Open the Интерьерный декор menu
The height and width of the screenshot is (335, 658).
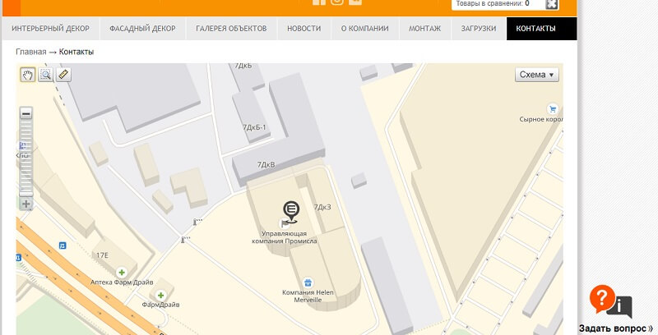(x=50, y=29)
